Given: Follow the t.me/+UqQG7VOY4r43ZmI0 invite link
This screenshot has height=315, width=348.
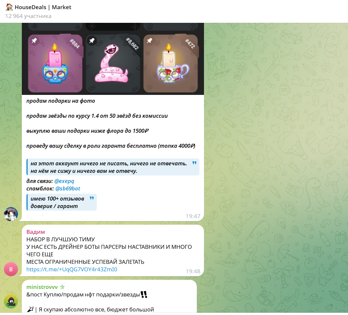Looking at the screenshot, I should (x=72, y=269).
